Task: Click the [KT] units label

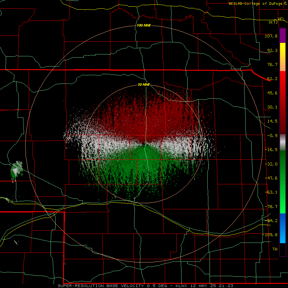Action: 273,22
